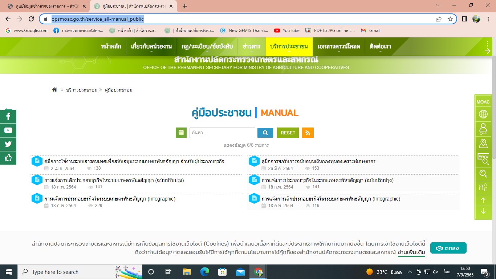Click the home icon in breadcrumb
This screenshot has width=496, height=279.
click(x=54, y=90)
